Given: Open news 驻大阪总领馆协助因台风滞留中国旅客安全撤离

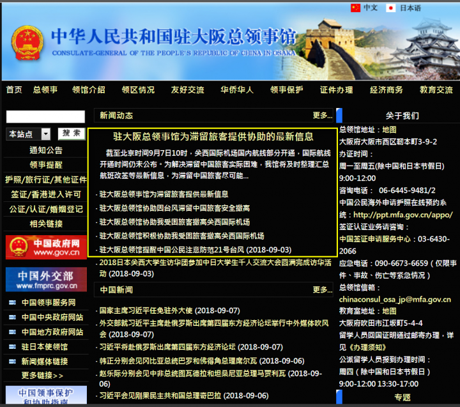Looking at the screenshot, I should (x=174, y=208).
